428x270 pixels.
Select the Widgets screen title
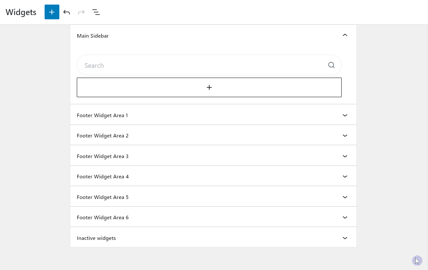tap(20, 12)
